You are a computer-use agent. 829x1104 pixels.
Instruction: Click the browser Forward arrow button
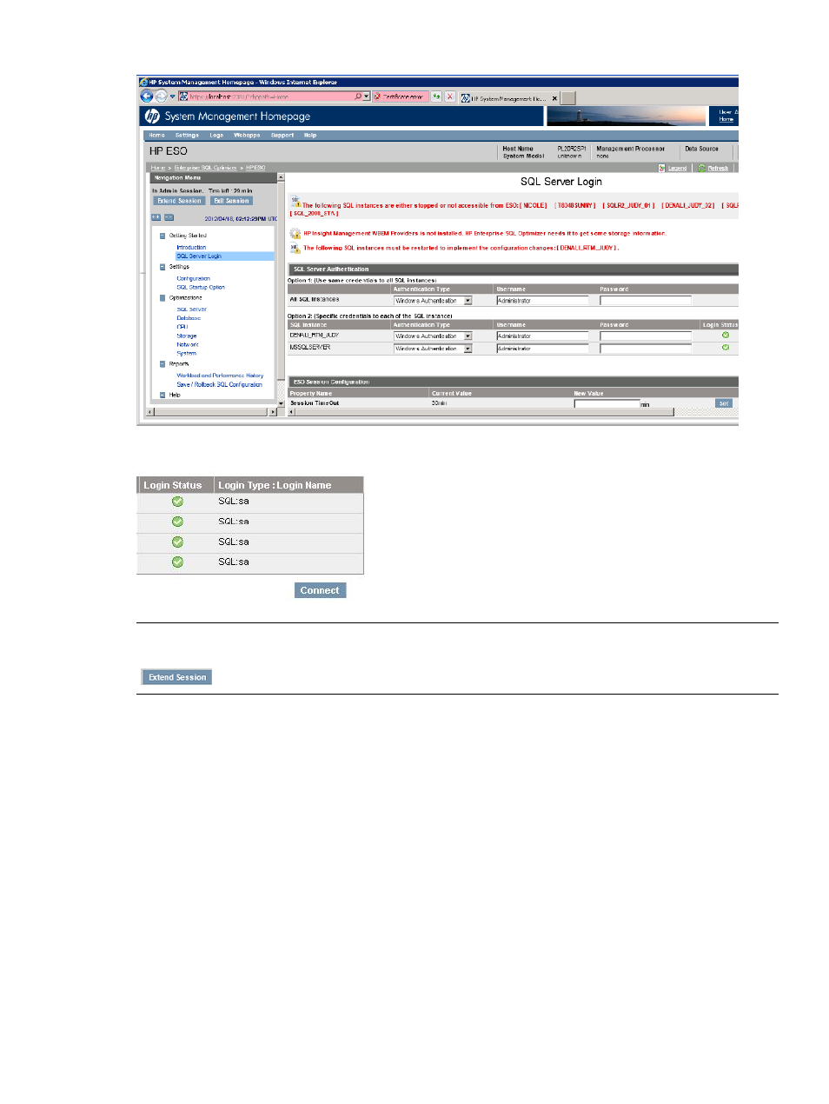click(161, 96)
